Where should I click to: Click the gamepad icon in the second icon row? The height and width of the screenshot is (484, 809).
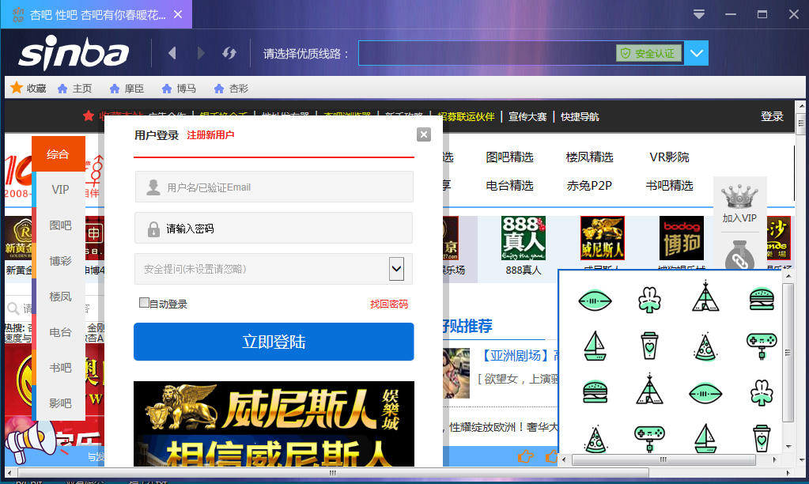click(762, 346)
